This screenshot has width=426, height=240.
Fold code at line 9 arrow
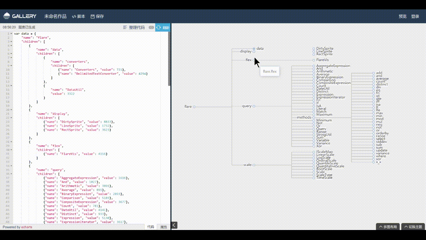point(11,66)
